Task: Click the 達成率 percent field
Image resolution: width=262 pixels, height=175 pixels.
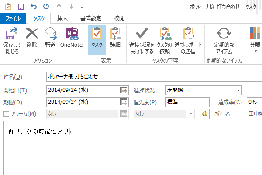Action: point(254,102)
